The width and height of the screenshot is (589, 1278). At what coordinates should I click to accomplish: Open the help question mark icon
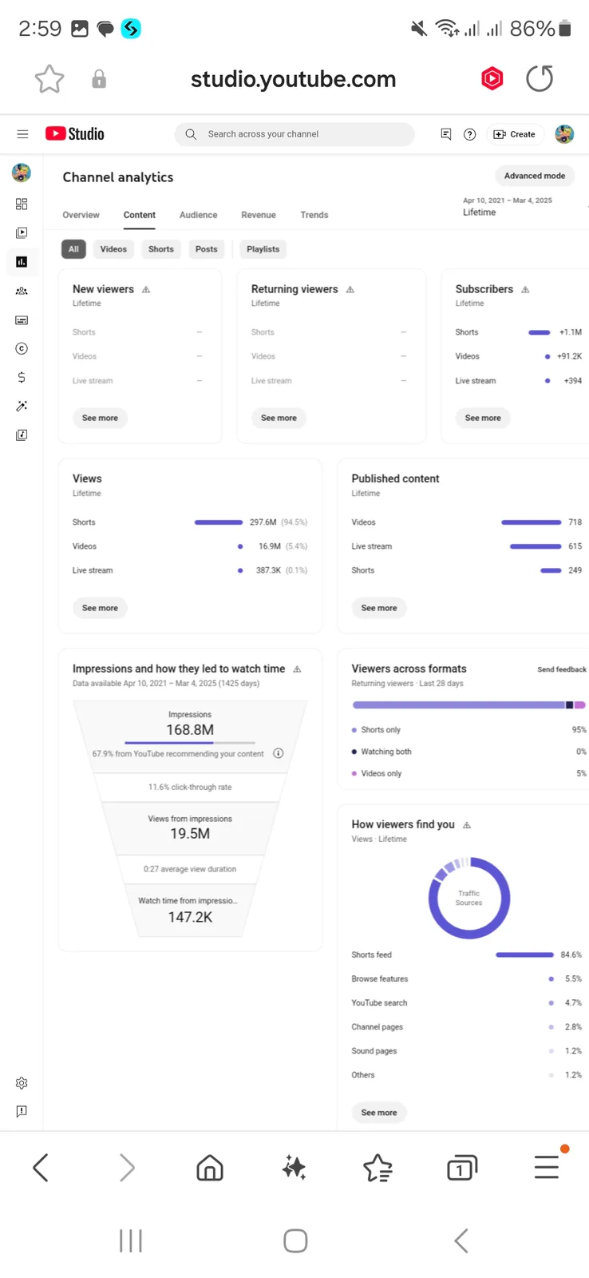[x=470, y=134]
